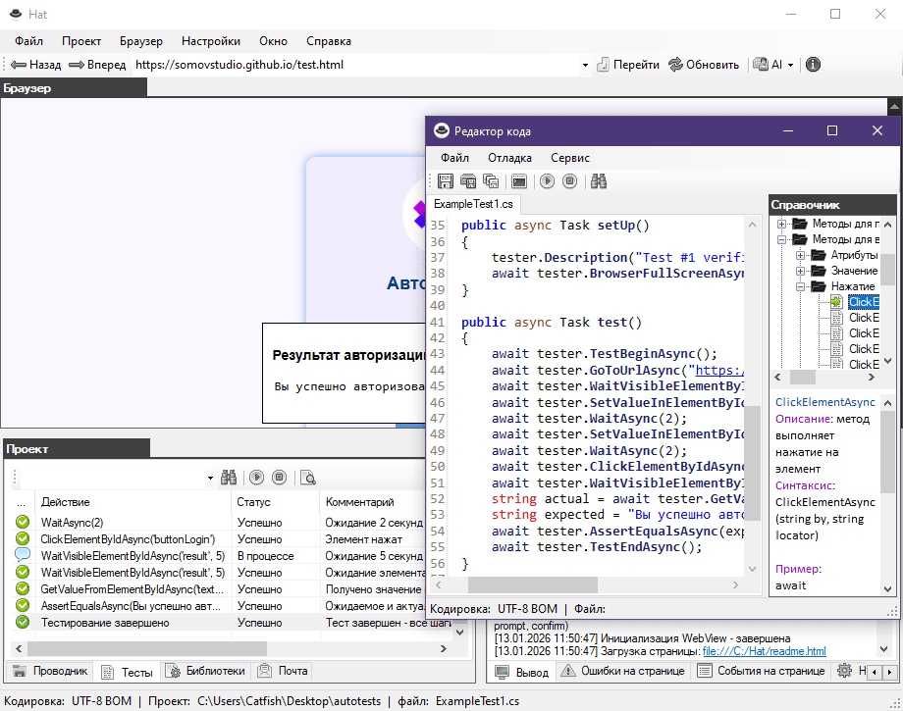Expand the "Атрибуты" folder in the reference tree
This screenshot has height=711, width=903.
pos(801,255)
